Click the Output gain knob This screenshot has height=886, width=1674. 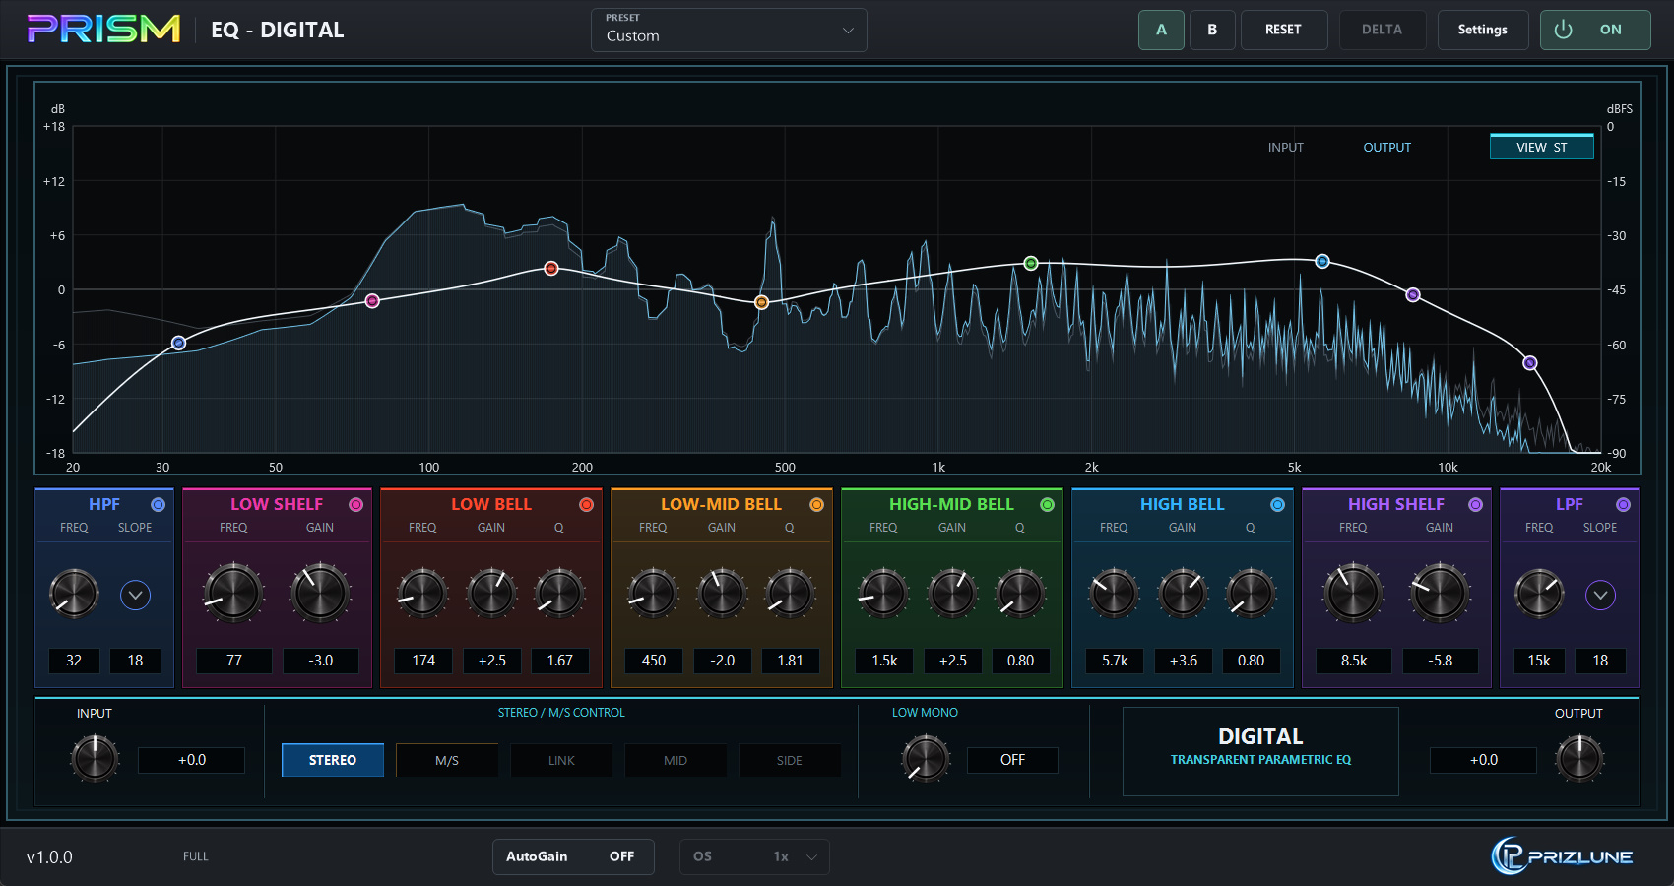pyautogui.click(x=1579, y=759)
